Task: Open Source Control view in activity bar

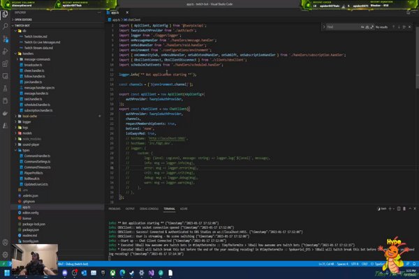Action: 5,39
